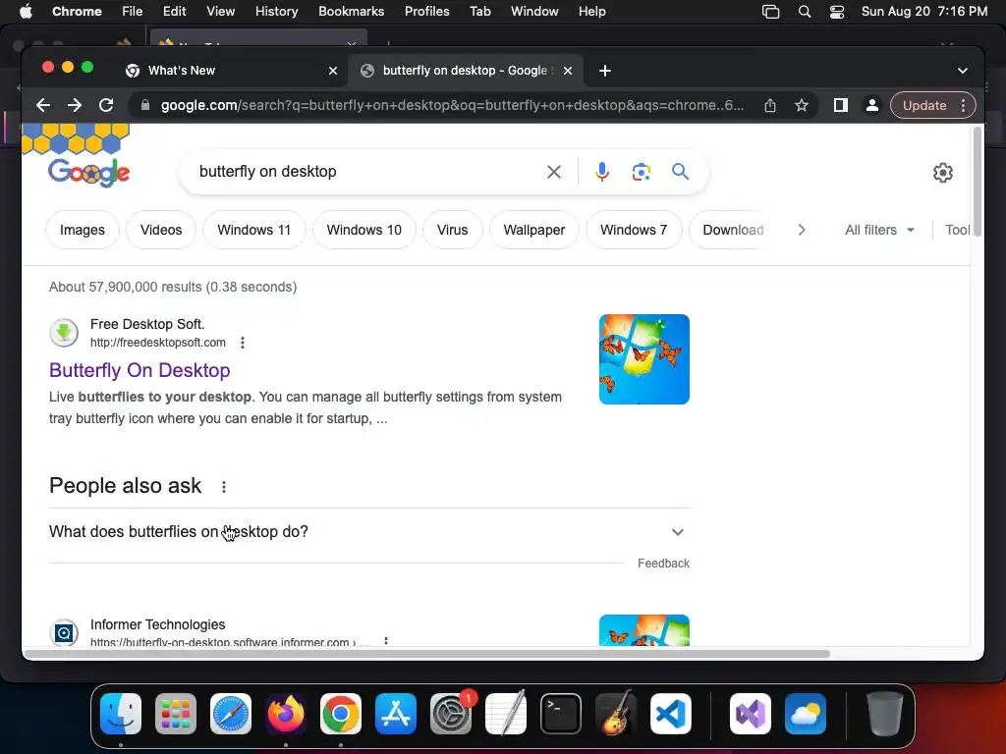Image resolution: width=1006 pixels, height=754 pixels.
Task: Select the Wallpaper filter chip
Action: pyautogui.click(x=533, y=230)
